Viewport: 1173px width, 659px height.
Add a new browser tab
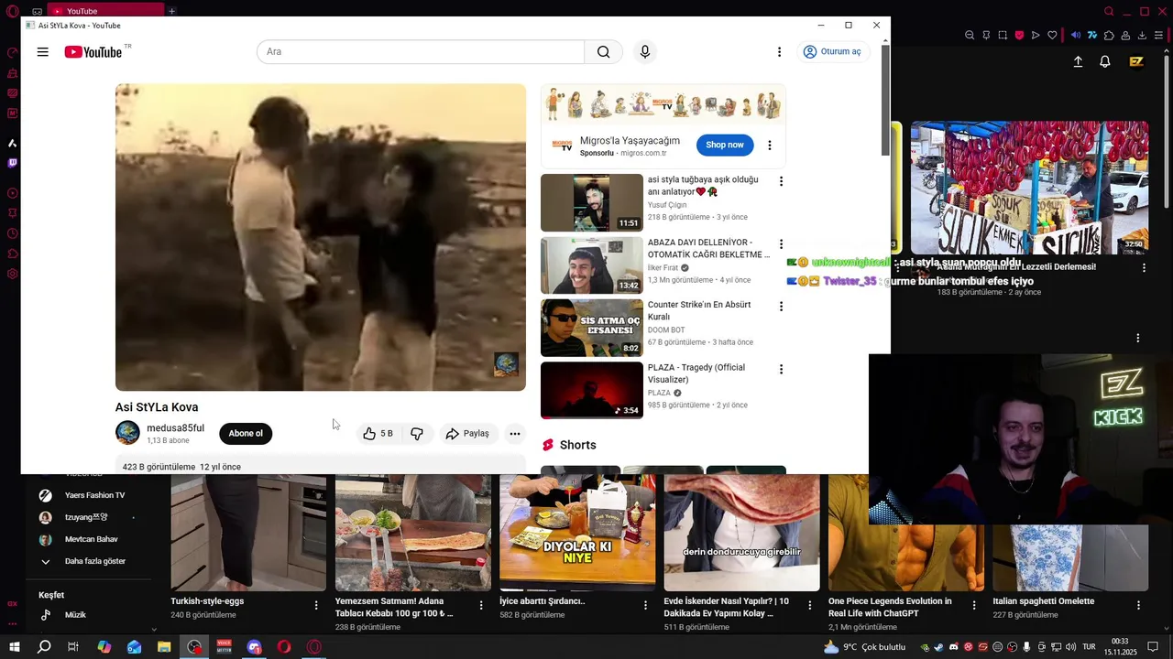pos(171,11)
